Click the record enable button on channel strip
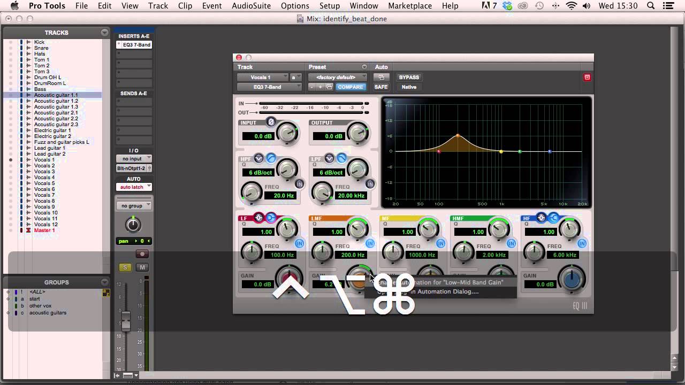The width and height of the screenshot is (685, 385). pyautogui.click(x=142, y=254)
